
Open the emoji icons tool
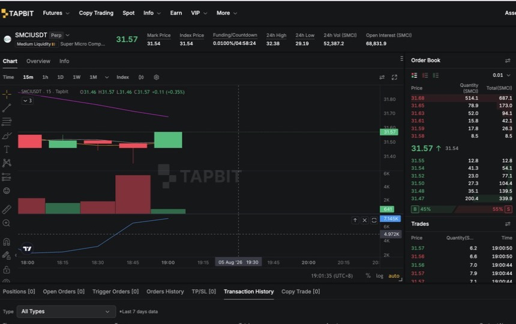click(7, 191)
